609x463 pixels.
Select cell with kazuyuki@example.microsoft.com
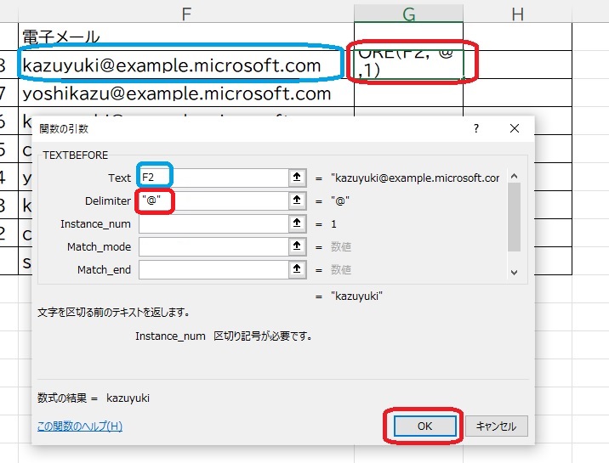pos(183,65)
